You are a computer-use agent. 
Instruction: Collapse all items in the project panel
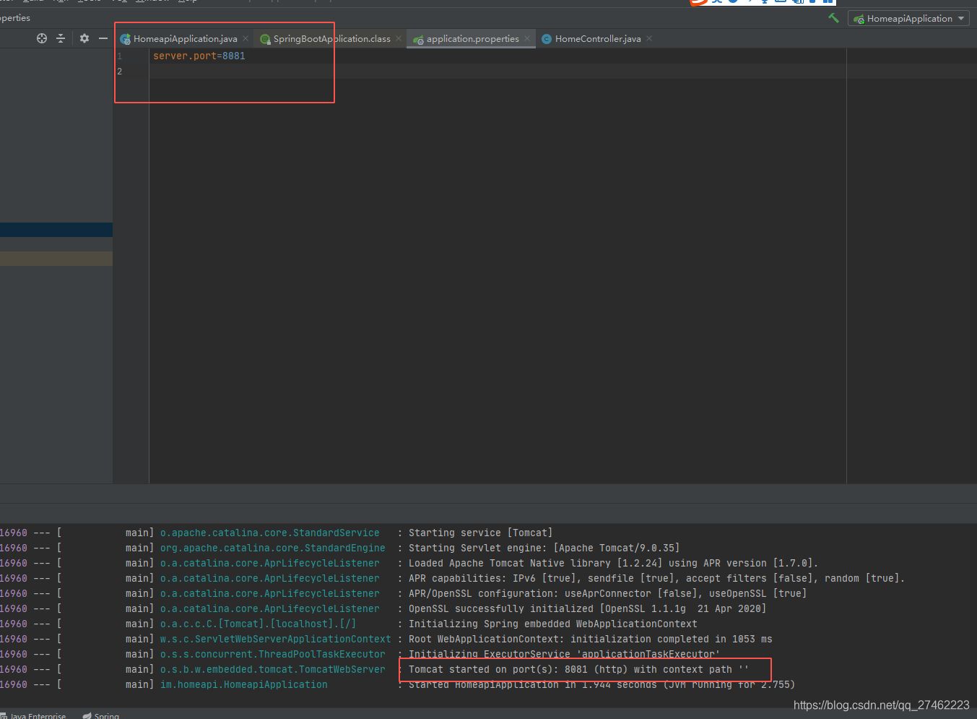(61, 38)
